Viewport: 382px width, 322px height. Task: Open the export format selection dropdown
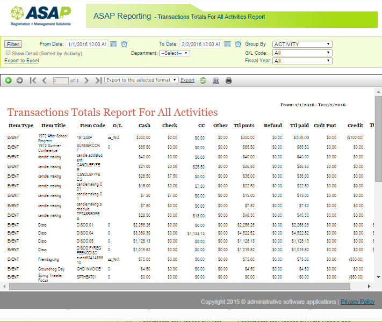(141, 80)
